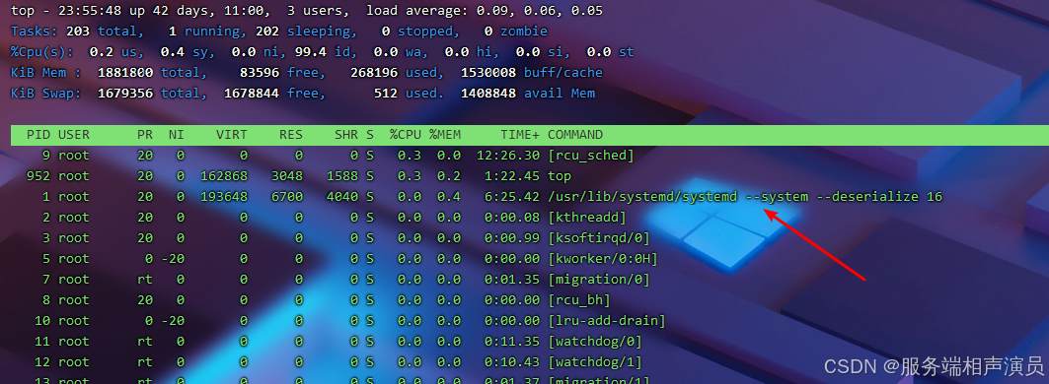Click the TIME+ column header
Screen dimensions: 1049x384
[520, 135]
